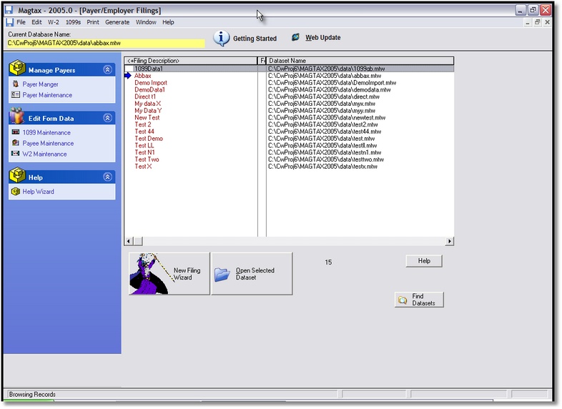Select the DemoData1 filing row

coord(290,89)
